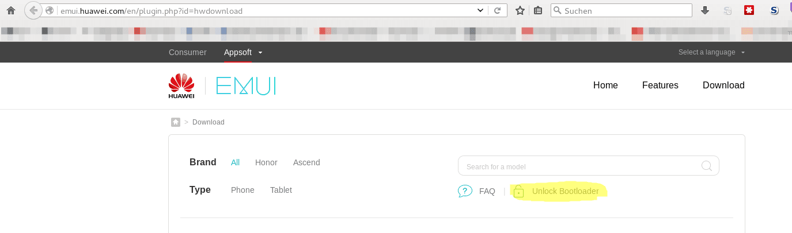Image resolution: width=792 pixels, height=233 pixels.
Task: Go back with the browser back arrow
Action: click(34, 10)
